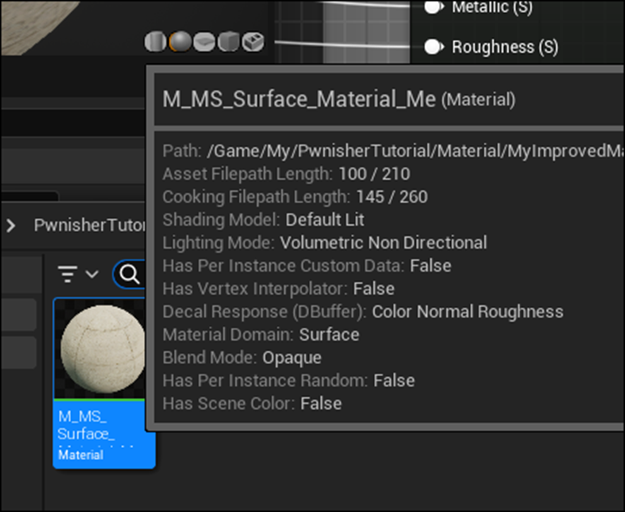Click the lower item in left panel
Viewport: 625px width, 512px height.
[17, 352]
